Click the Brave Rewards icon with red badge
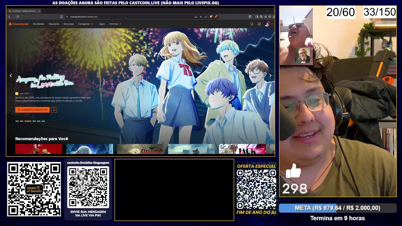 click(x=216, y=16)
